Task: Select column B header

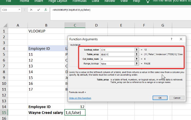Action: coord(46,25)
